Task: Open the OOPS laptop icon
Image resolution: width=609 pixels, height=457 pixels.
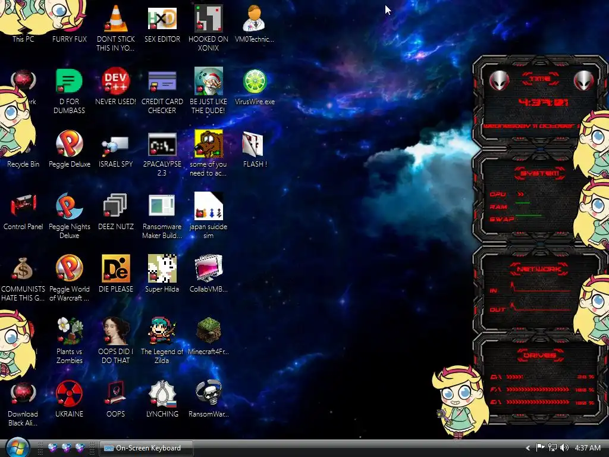Action: 116,399
